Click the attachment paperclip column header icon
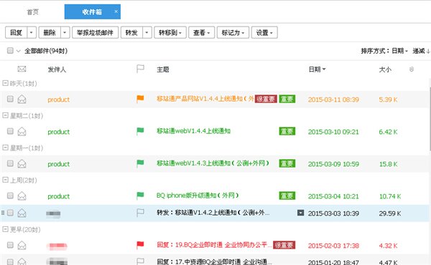The image size is (431, 265). pyautogui.click(x=412, y=69)
